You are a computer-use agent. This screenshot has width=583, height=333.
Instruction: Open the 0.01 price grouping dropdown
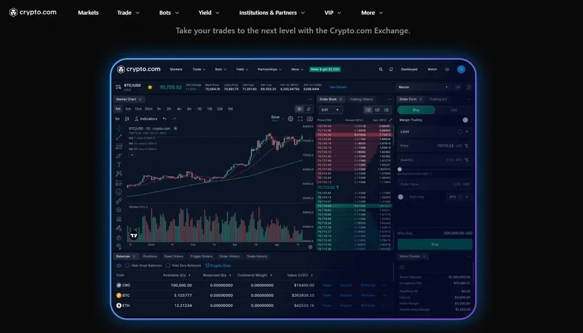(330, 110)
